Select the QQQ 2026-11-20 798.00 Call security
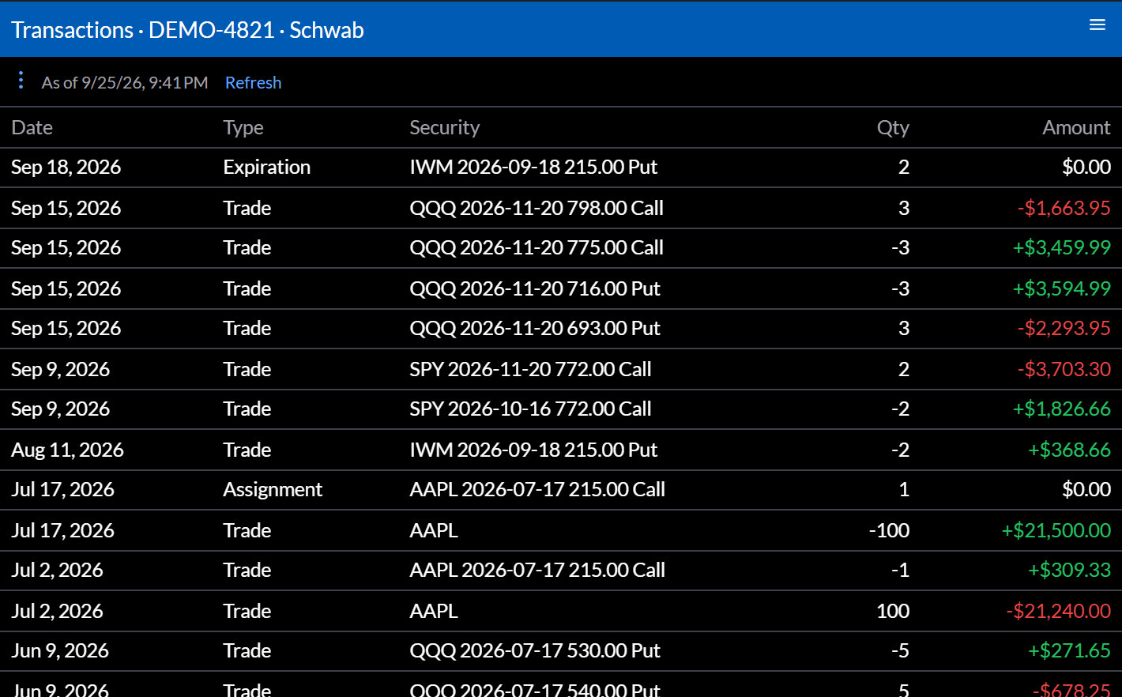Screen dimensions: 1122x697 click(537, 208)
